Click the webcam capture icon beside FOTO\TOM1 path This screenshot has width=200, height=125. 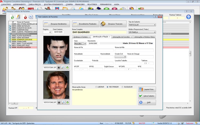coord(59,67)
